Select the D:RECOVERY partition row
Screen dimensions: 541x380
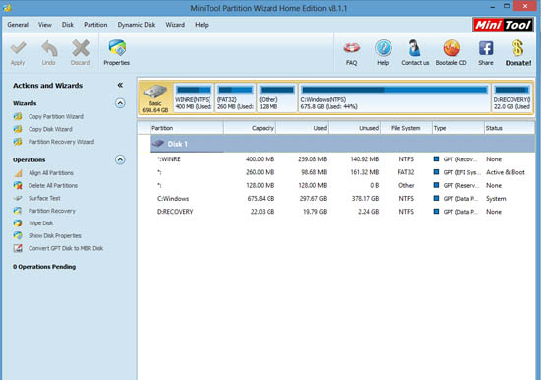click(x=342, y=212)
